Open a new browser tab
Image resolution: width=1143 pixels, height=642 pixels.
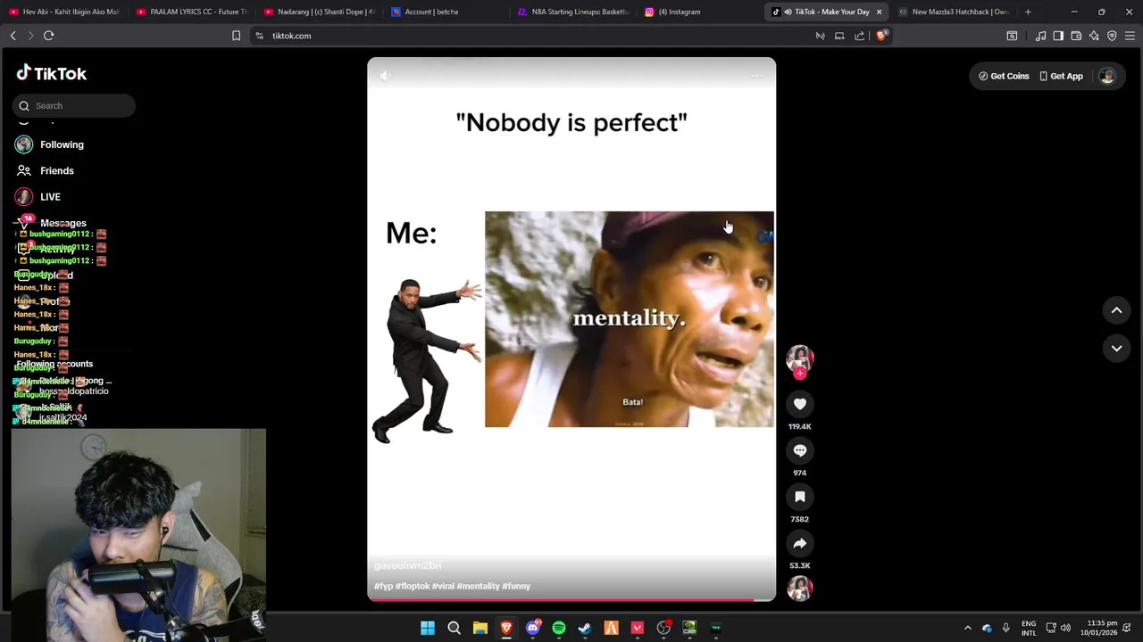(x=1028, y=12)
